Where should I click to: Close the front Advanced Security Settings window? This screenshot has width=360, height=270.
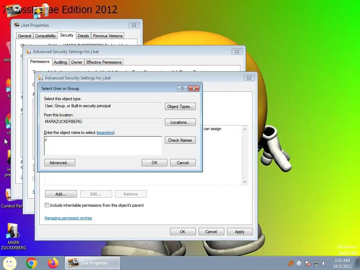point(249,78)
